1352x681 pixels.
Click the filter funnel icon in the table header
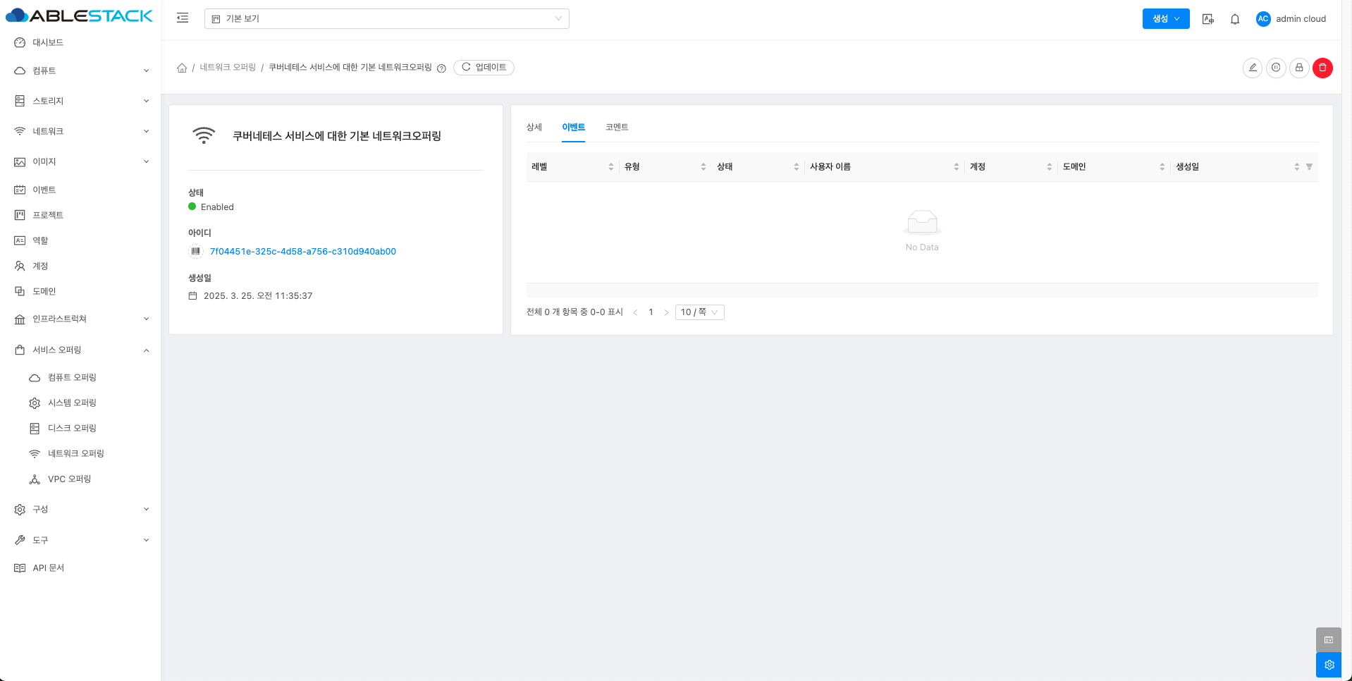1309,167
